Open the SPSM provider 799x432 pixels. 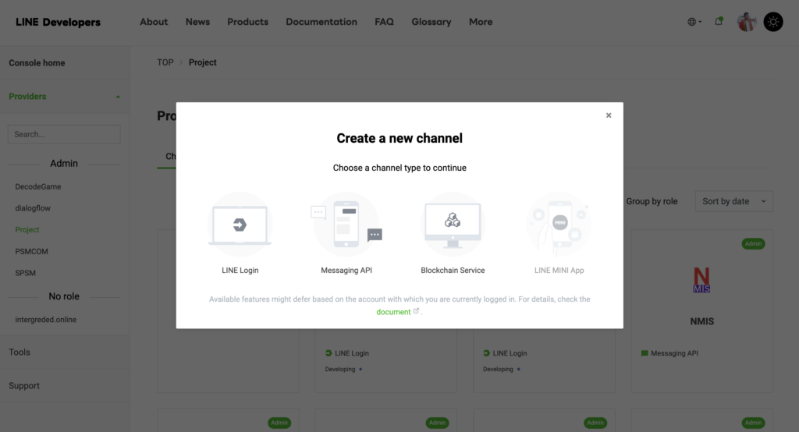tap(26, 273)
